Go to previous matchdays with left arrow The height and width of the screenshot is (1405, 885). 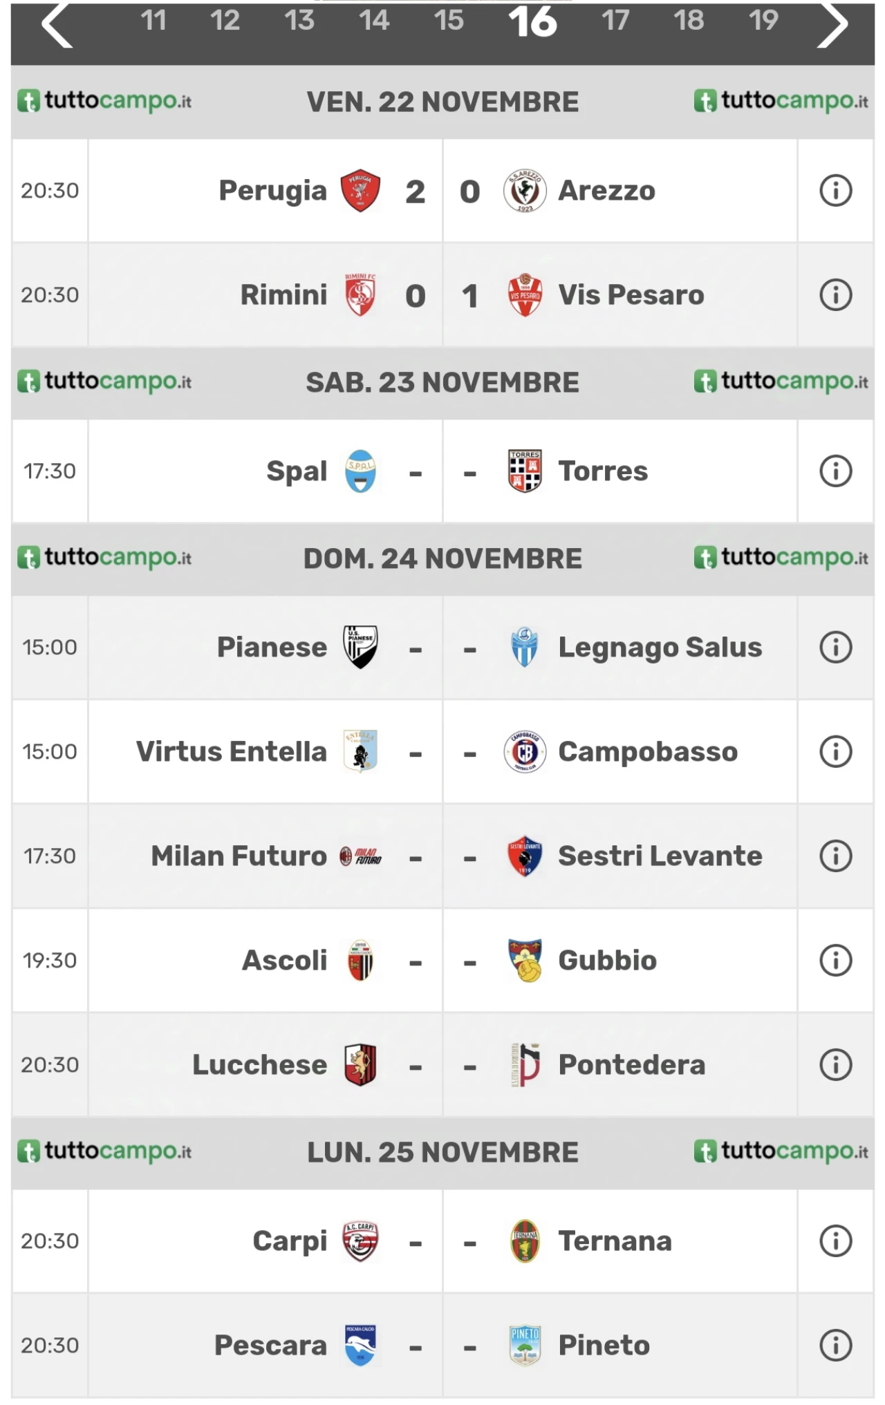click(x=57, y=25)
